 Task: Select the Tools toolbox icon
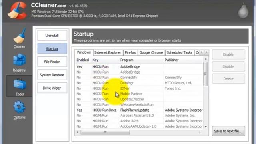pos(20,84)
